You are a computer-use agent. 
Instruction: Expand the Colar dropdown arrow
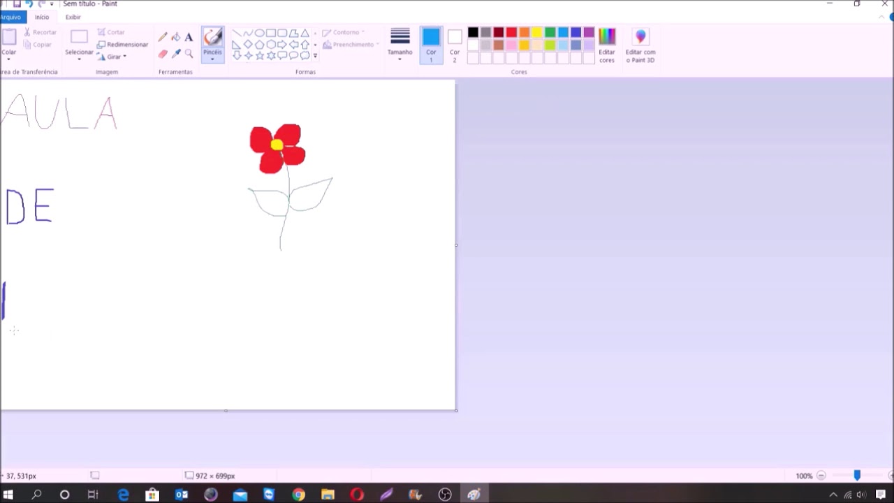click(8, 59)
